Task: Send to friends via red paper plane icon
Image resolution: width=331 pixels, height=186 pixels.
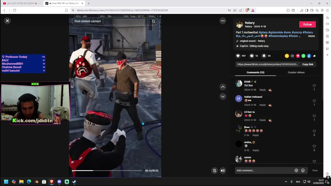Action: [298, 56]
